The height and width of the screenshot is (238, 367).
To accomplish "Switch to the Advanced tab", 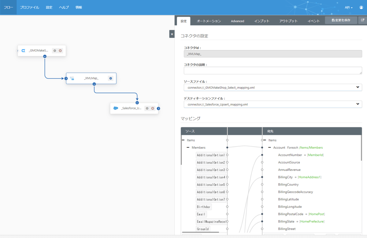I will 238,21.
